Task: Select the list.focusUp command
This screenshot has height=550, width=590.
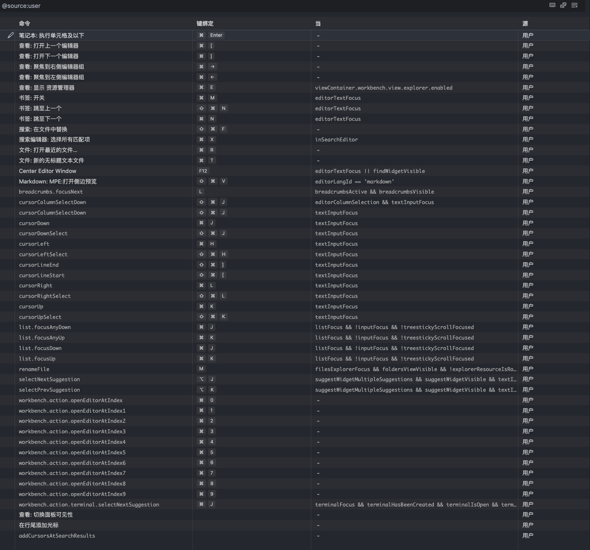Action: point(37,359)
